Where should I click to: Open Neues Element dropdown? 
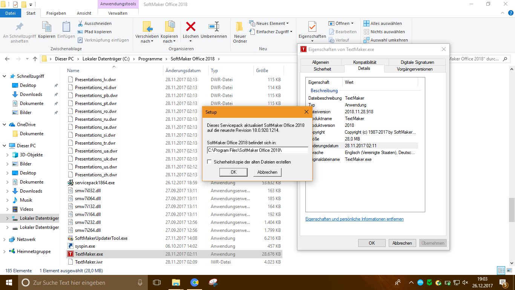click(x=269, y=23)
